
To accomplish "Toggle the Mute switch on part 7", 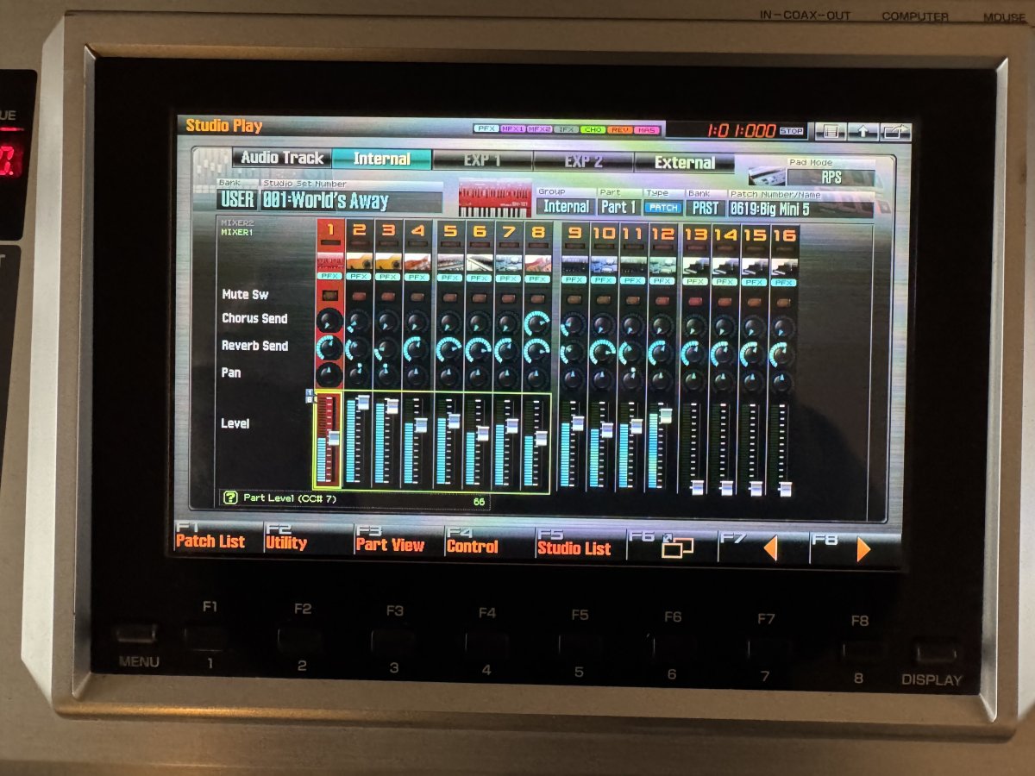I will [508, 298].
